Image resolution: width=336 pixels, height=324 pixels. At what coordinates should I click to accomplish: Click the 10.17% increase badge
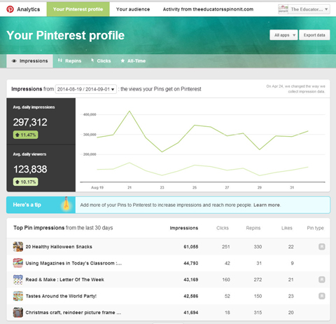[26, 182]
